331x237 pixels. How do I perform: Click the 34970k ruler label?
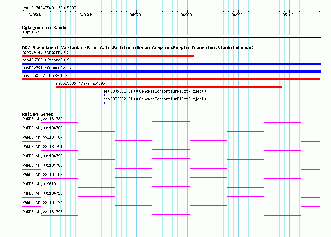pyautogui.click(x=136, y=15)
